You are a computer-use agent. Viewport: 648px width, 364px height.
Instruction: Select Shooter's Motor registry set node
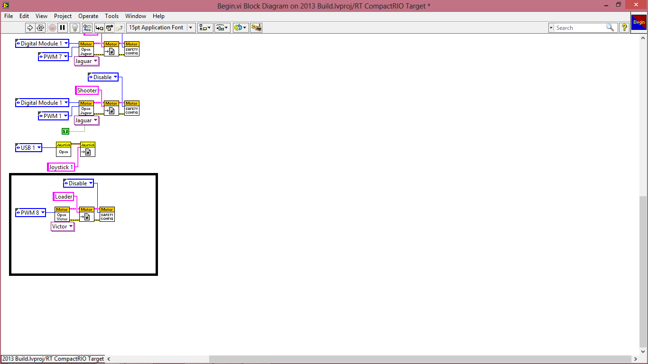[111, 108]
